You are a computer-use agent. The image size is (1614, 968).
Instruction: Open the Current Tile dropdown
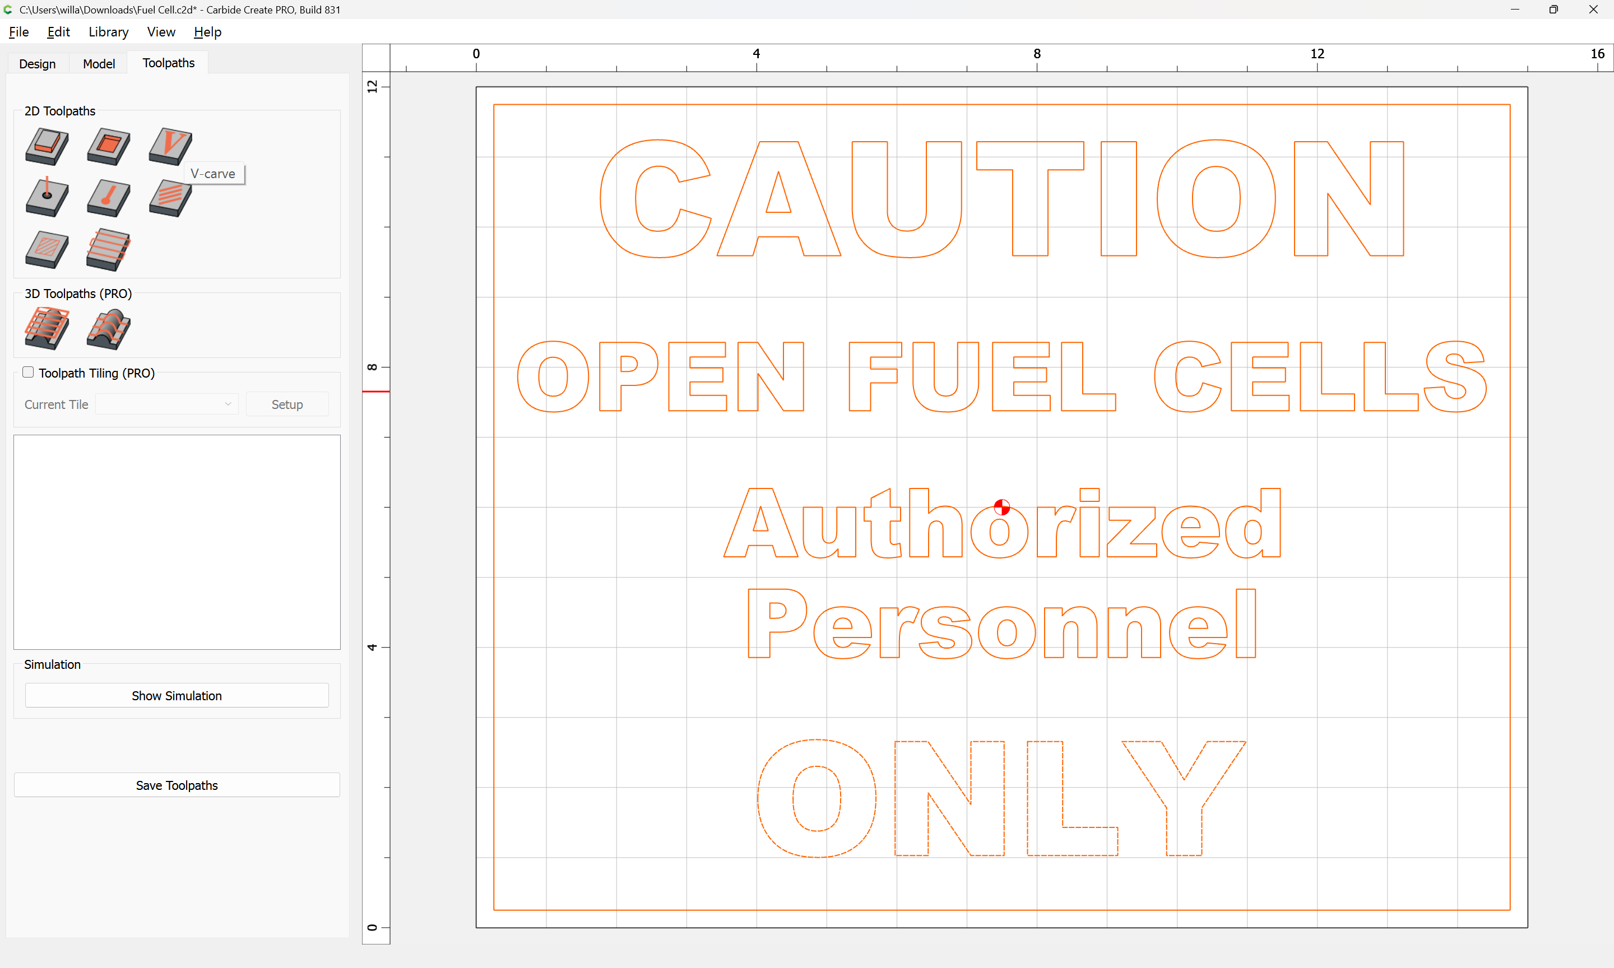coord(166,404)
